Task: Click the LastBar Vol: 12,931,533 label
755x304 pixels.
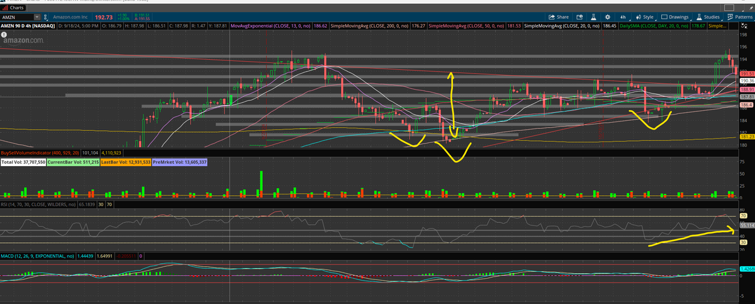Action: pyautogui.click(x=125, y=162)
